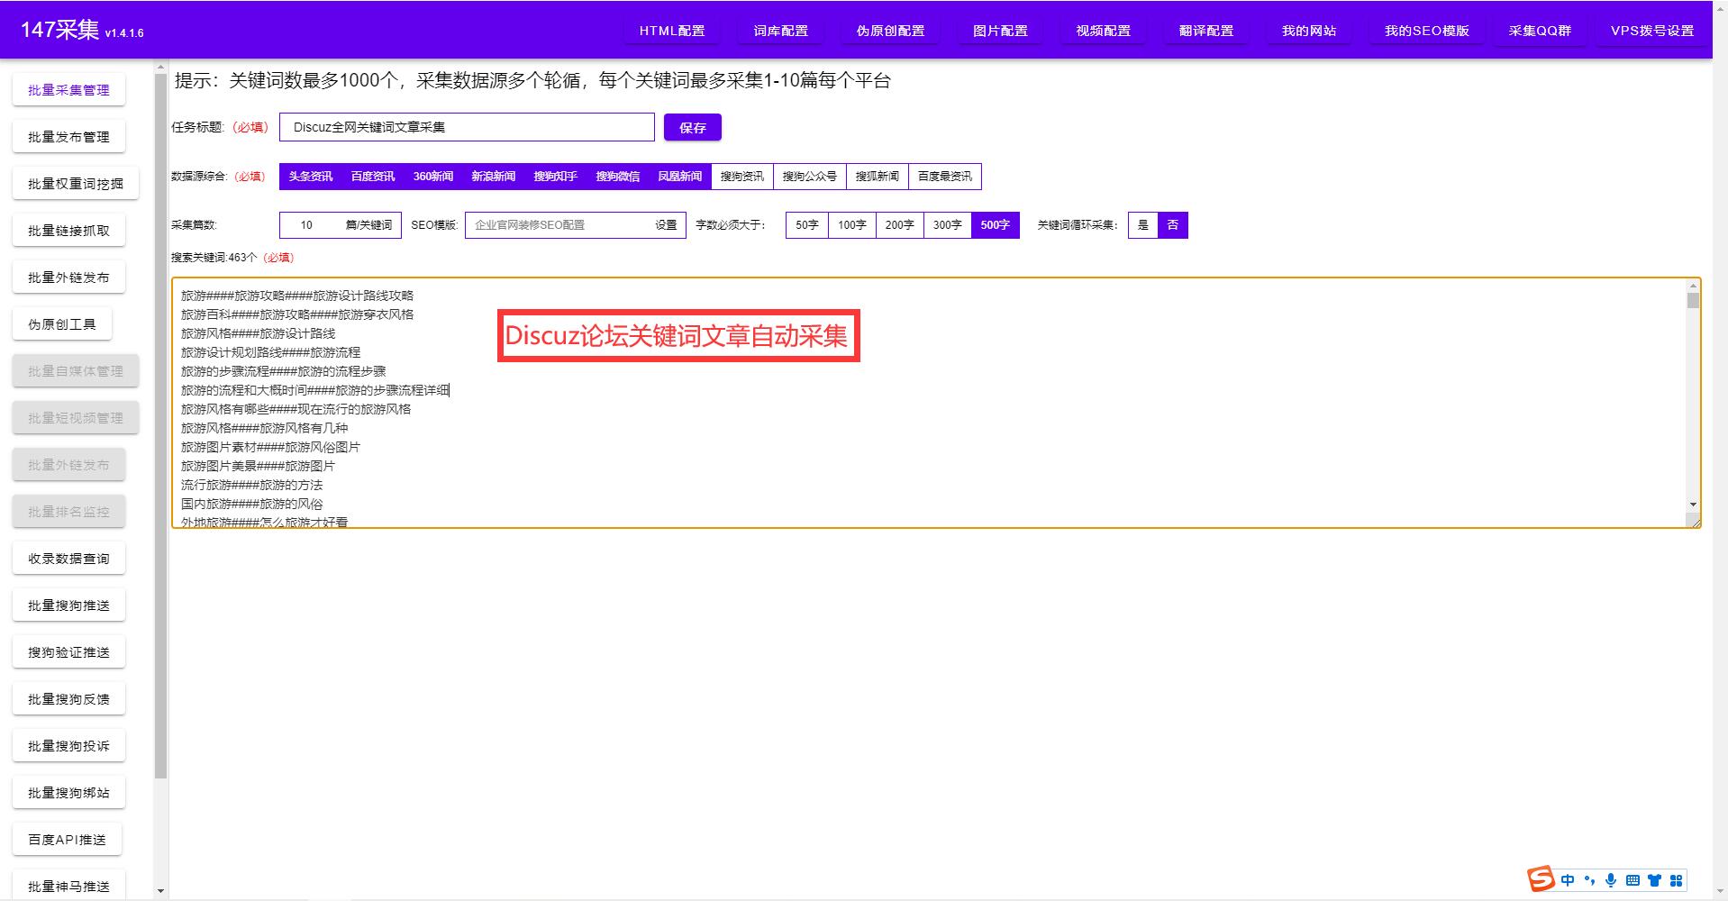
Task: Open 视频配置 in the top menu
Action: [x=1104, y=31]
